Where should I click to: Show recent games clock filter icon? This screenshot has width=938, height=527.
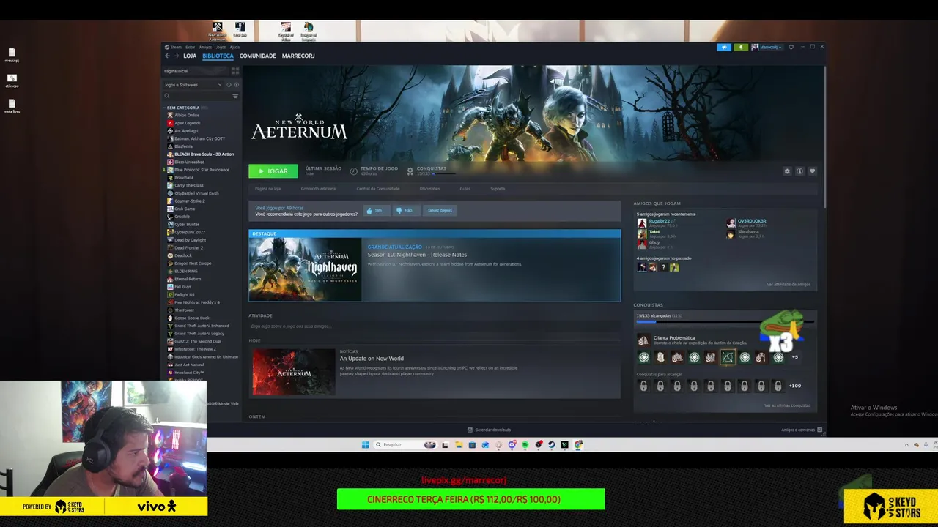coord(229,85)
